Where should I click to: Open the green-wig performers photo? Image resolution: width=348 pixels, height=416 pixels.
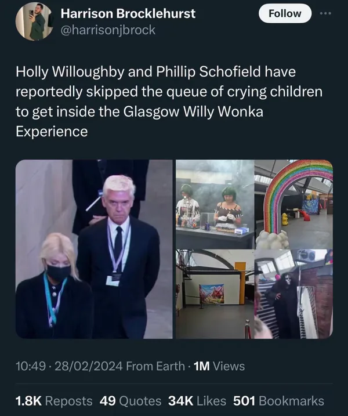click(x=215, y=204)
